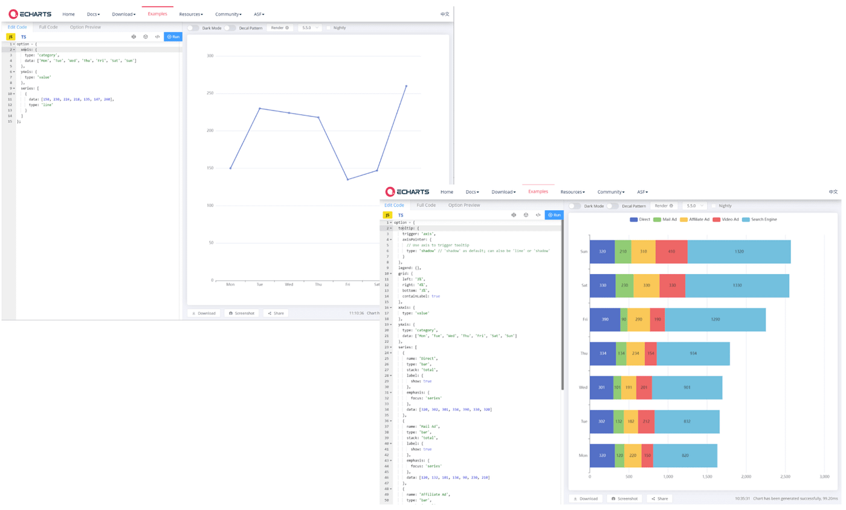Select the JS language badge in line-chart editor
Screen dimensions: 846x510
[10, 37]
